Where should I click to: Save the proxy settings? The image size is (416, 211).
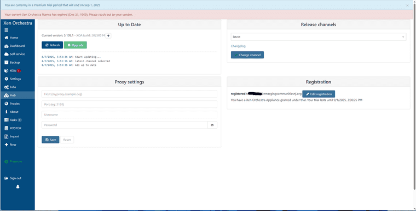[x=50, y=140]
